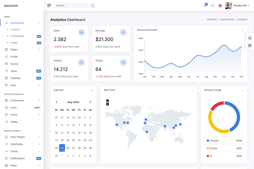Screen dimensions: 254x169
Task: Click the IE 1689 legend row
Action: point(224,156)
